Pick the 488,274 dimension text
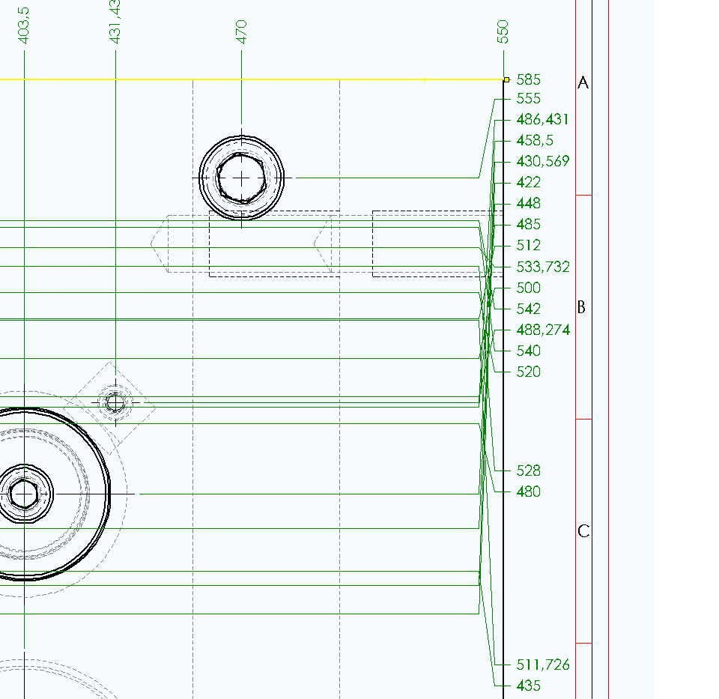The width and height of the screenshot is (719, 699). (543, 330)
